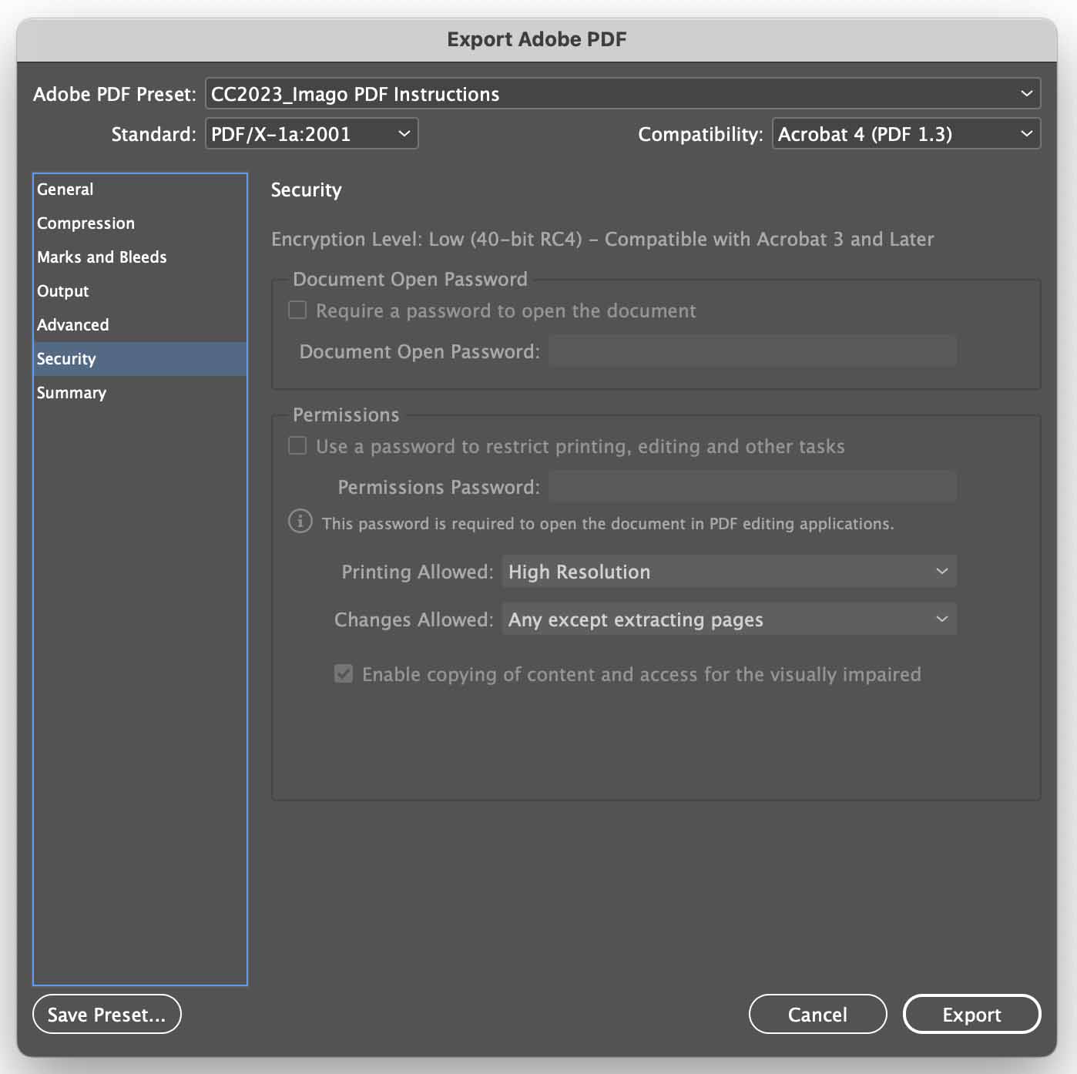Click the Save Preset button

[x=107, y=1015]
